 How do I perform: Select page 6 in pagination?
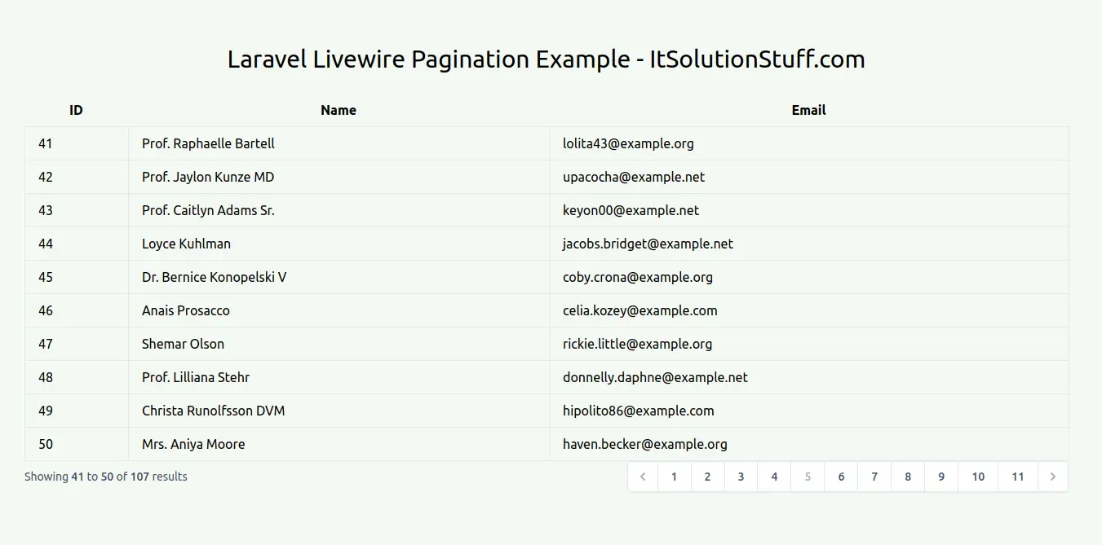pos(841,477)
